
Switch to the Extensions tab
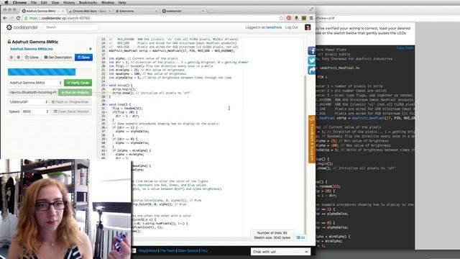pyautogui.click(x=137, y=11)
